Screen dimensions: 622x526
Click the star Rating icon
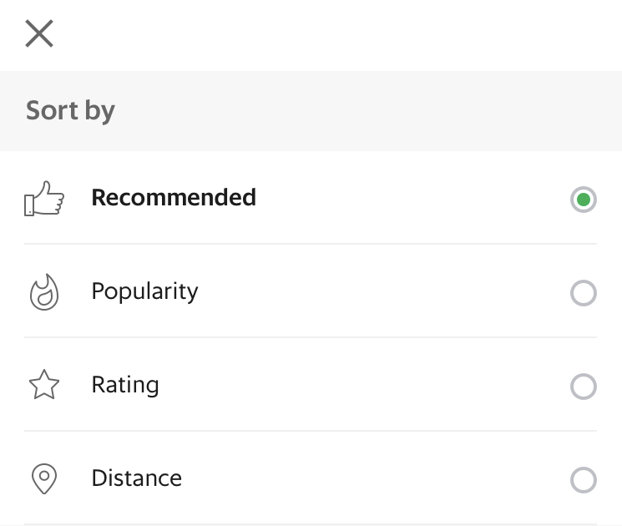(x=44, y=384)
